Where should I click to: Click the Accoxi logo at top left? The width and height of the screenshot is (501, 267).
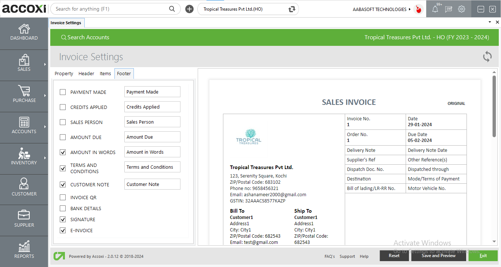[24, 9]
